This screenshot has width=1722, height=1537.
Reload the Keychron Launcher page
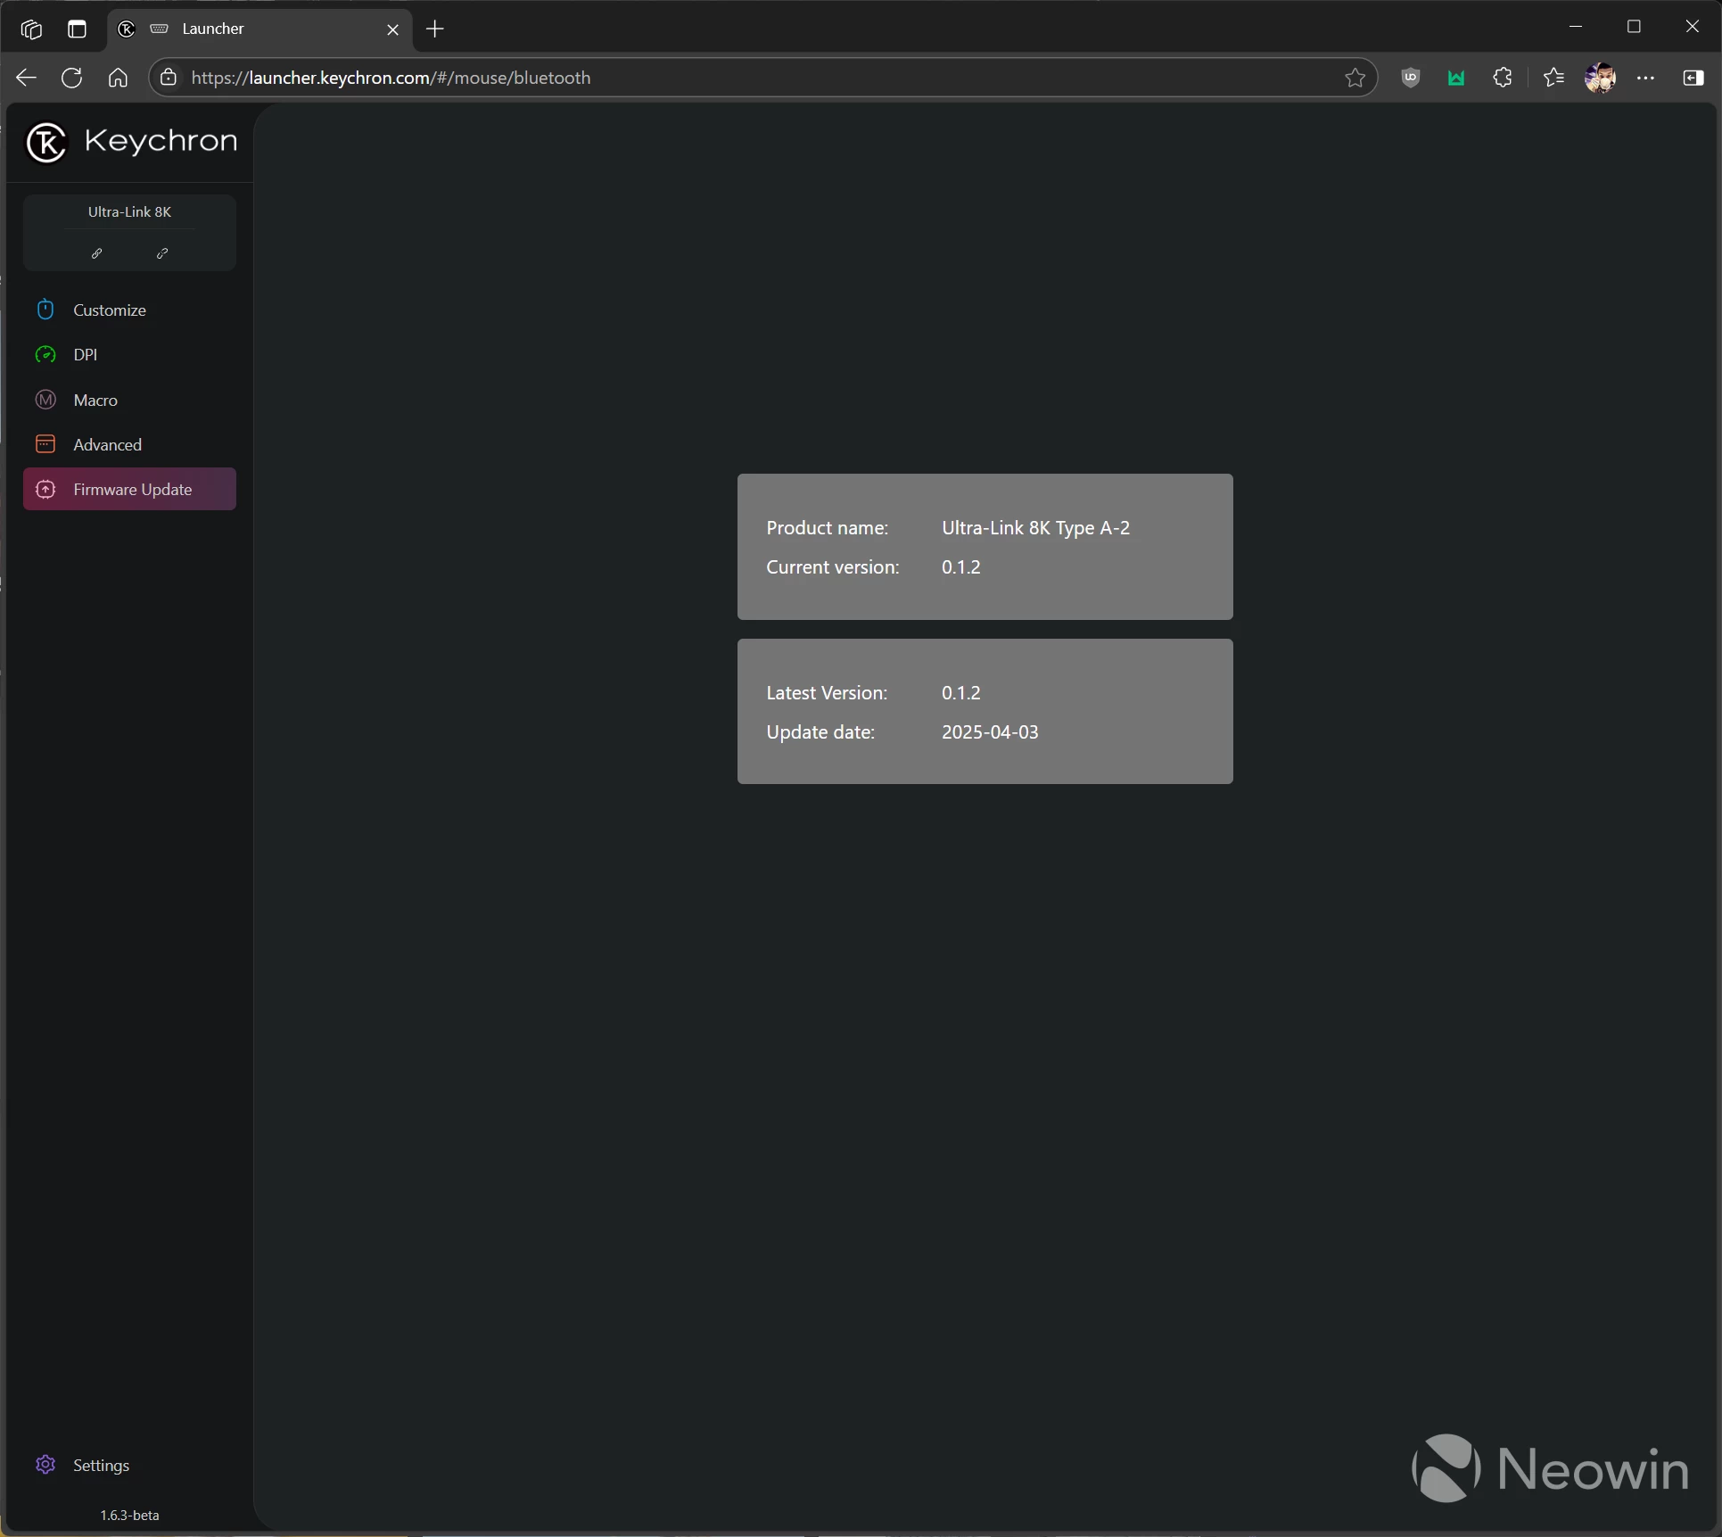(x=72, y=78)
